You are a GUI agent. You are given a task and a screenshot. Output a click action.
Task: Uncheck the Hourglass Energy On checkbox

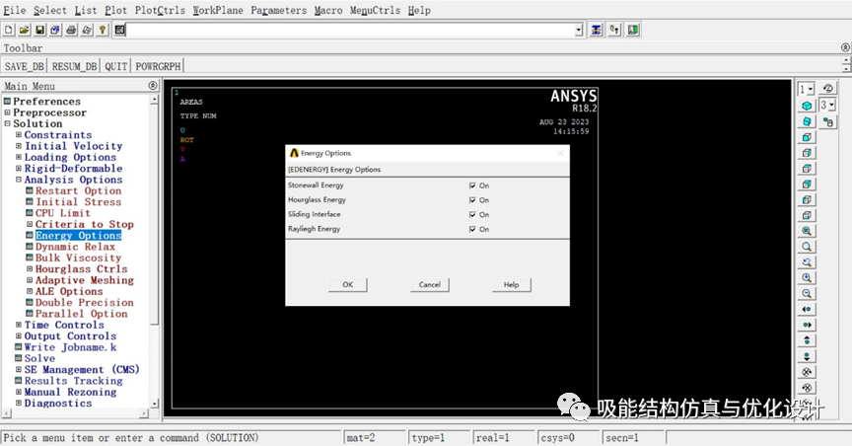tap(472, 200)
